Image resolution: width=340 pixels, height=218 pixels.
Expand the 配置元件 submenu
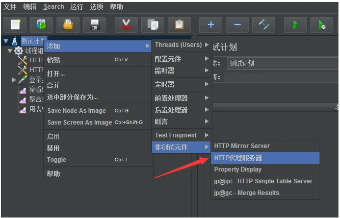[x=182, y=59]
